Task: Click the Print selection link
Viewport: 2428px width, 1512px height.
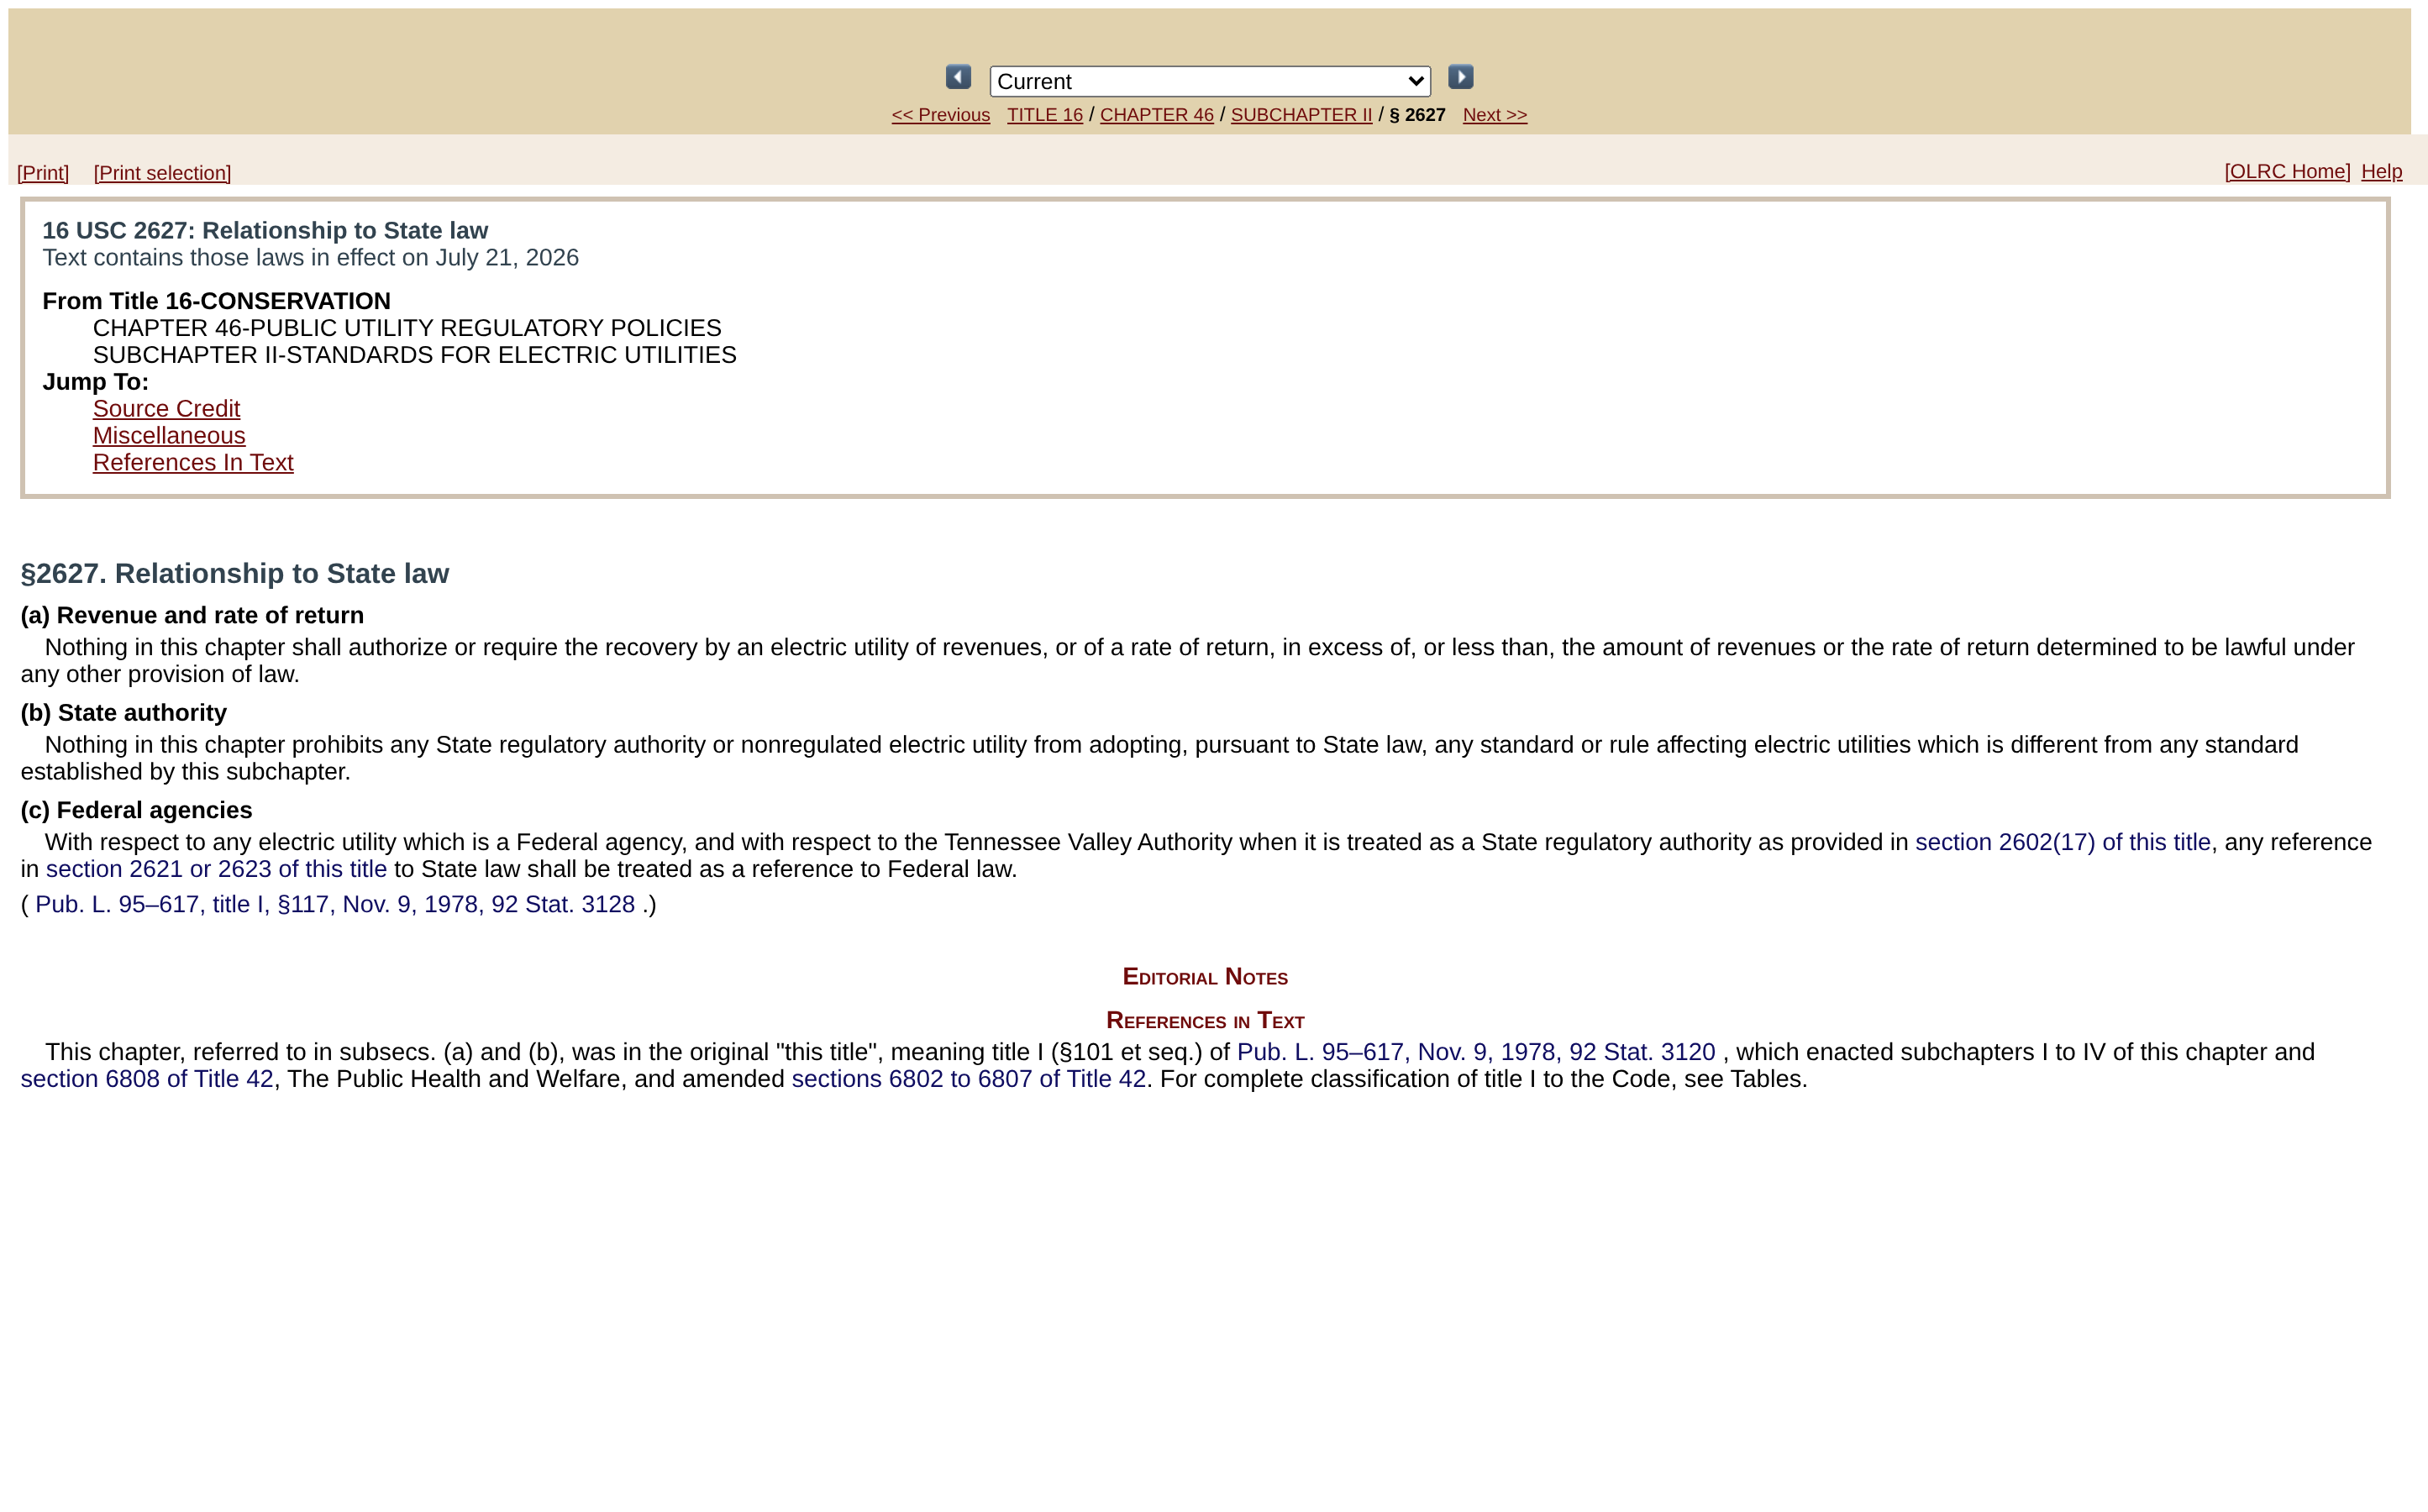Action: point(162,173)
